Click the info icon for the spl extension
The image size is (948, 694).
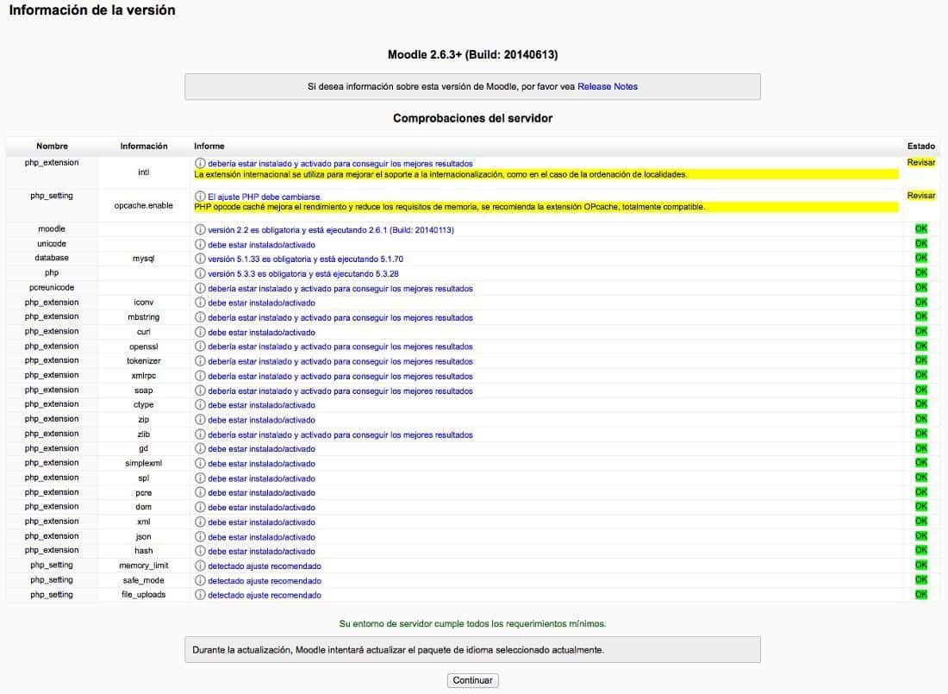[x=200, y=478]
